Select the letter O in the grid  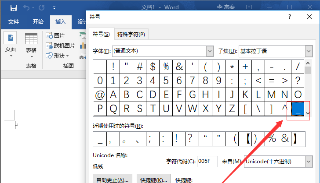pyautogui.click(x=298, y=95)
